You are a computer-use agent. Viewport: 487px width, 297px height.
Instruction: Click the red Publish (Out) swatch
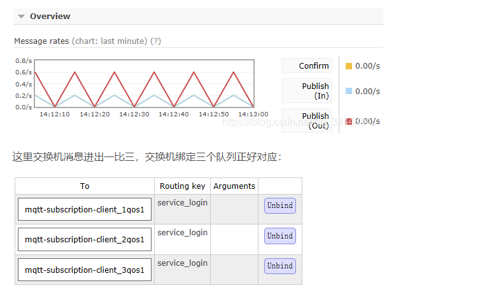pos(348,121)
